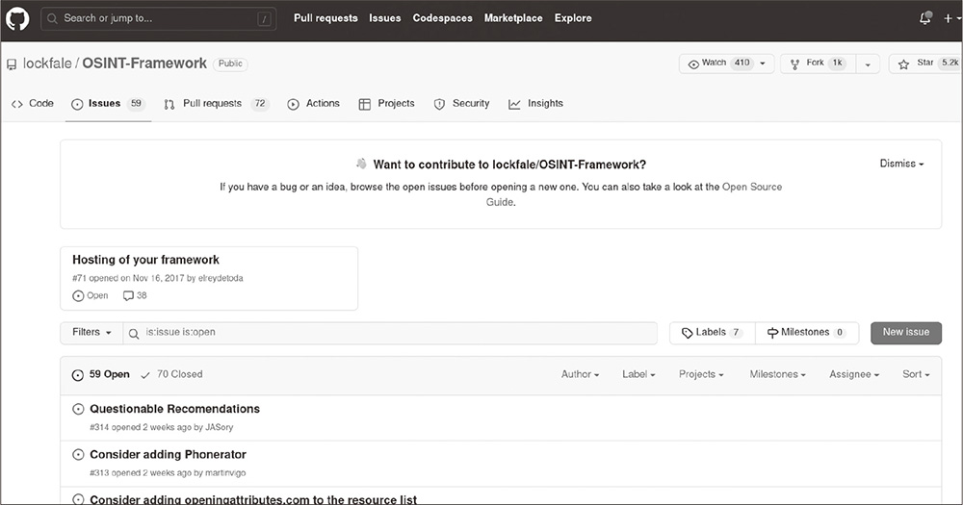Open the notifications bell icon

925,18
